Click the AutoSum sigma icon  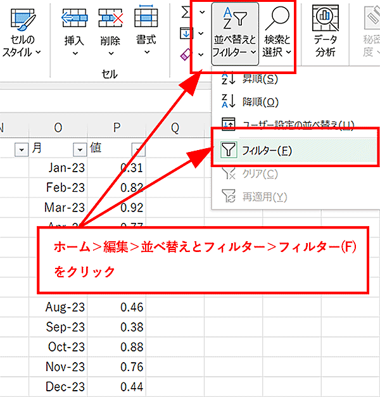(x=186, y=12)
